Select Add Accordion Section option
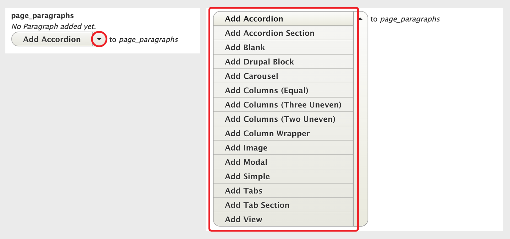510x239 pixels. pos(283,33)
